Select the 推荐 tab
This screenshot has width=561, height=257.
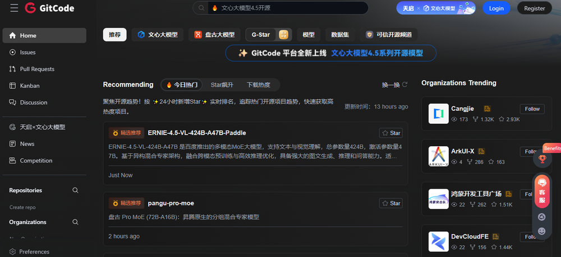coord(115,35)
